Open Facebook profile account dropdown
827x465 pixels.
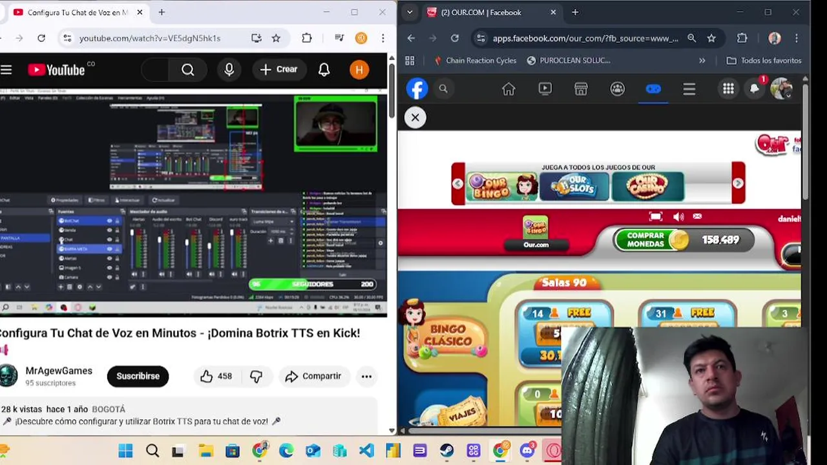[x=782, y=88]
